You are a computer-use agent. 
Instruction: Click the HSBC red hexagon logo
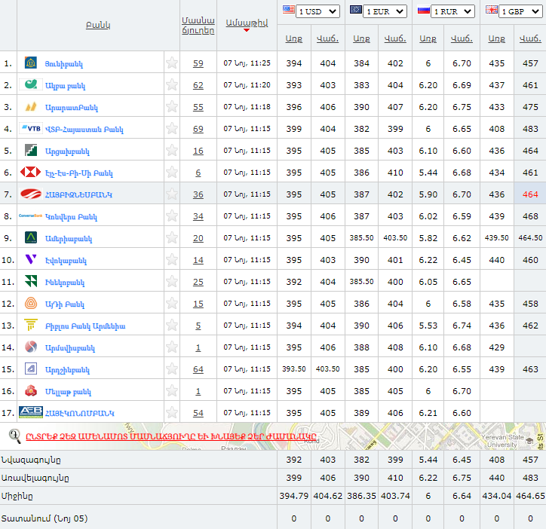point(31,173)
